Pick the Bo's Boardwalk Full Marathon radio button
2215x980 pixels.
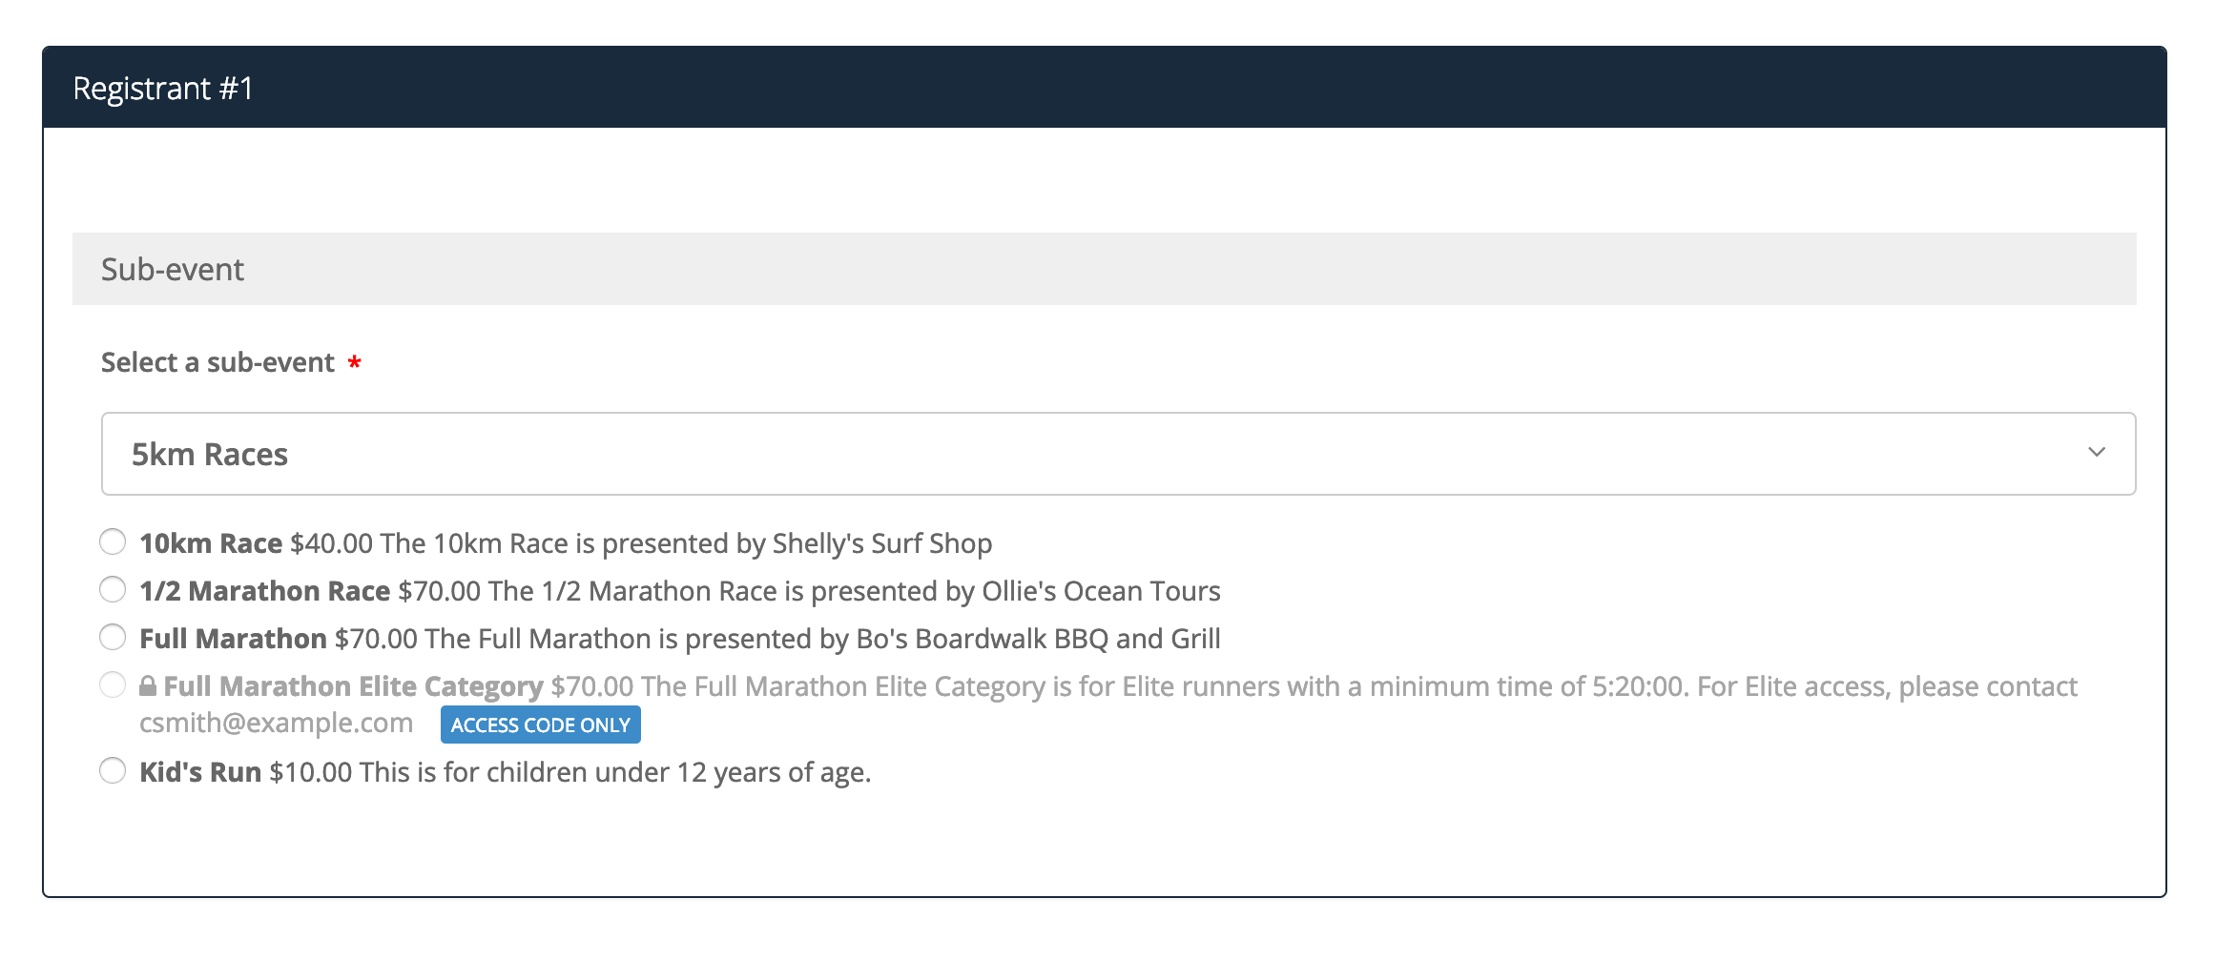click(x=113, y=637)
